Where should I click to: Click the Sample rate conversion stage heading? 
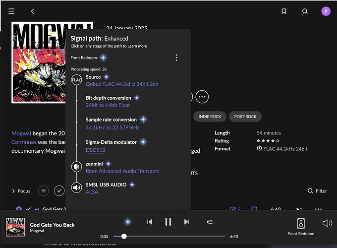tap(111, 120)
